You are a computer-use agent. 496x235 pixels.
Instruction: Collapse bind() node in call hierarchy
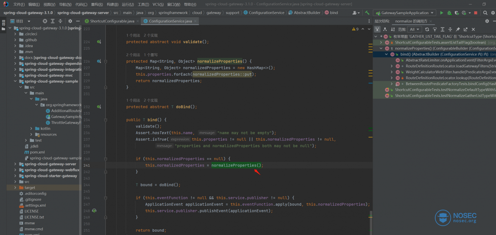(386, 54)
